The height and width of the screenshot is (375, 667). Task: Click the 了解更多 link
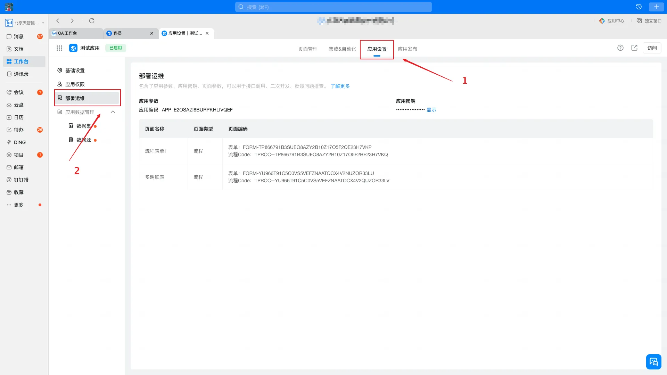point(340,86)
